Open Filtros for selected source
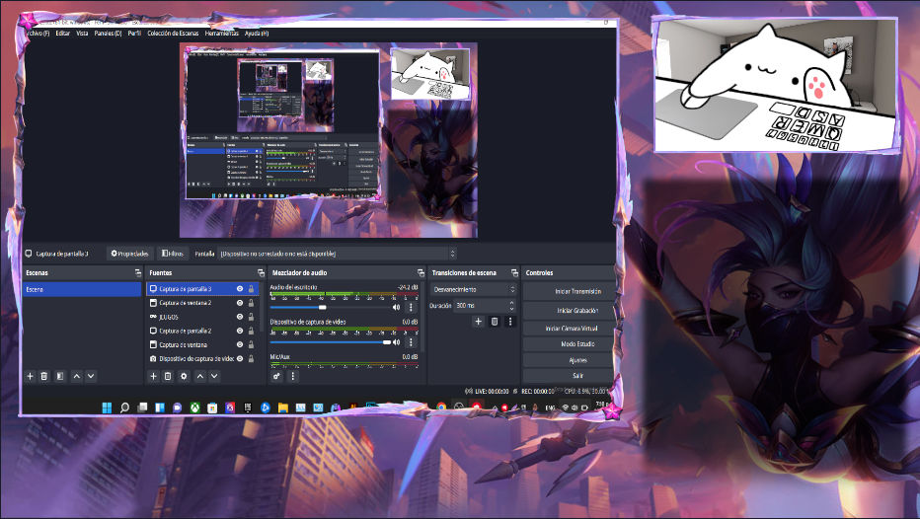920x519 pixels. pyautogui.click(x=173, y=254)
